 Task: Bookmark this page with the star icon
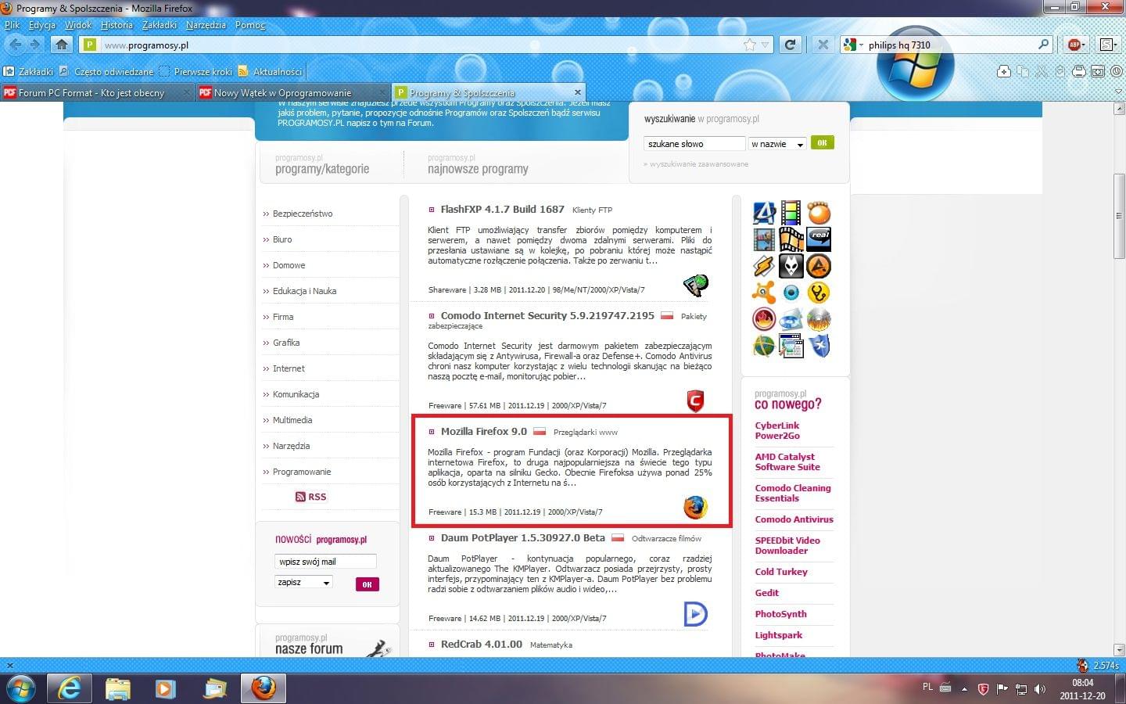coord(750,45)
